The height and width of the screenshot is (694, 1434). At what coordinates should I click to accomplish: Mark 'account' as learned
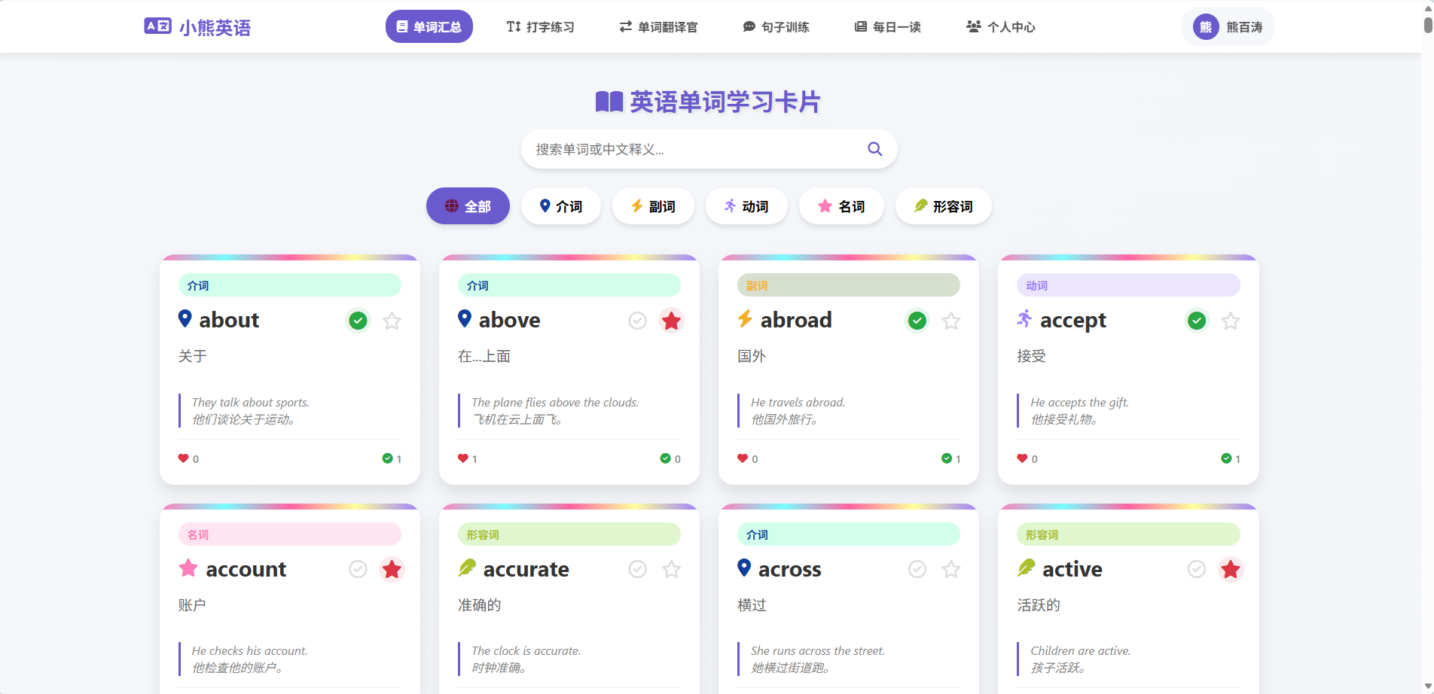pos(358,570)
